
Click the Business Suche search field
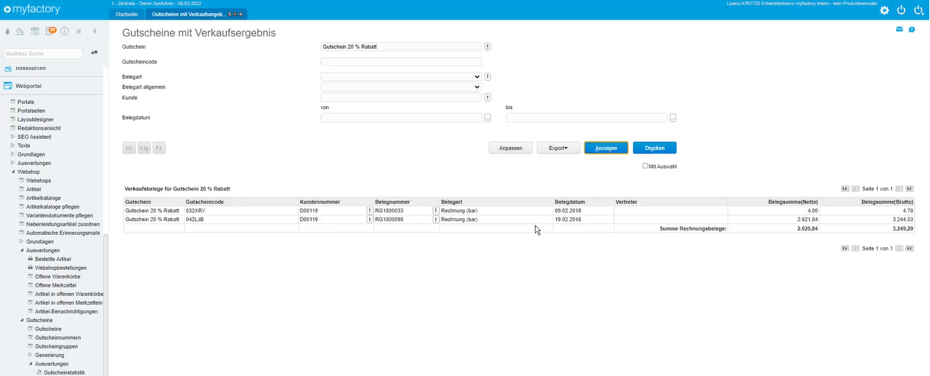(43, 53)
